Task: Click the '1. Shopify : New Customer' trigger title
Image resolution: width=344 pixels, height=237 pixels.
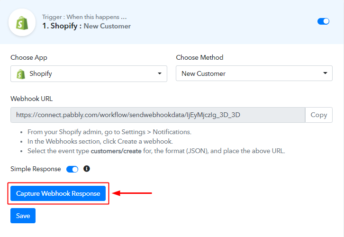Action: point(86,26)
